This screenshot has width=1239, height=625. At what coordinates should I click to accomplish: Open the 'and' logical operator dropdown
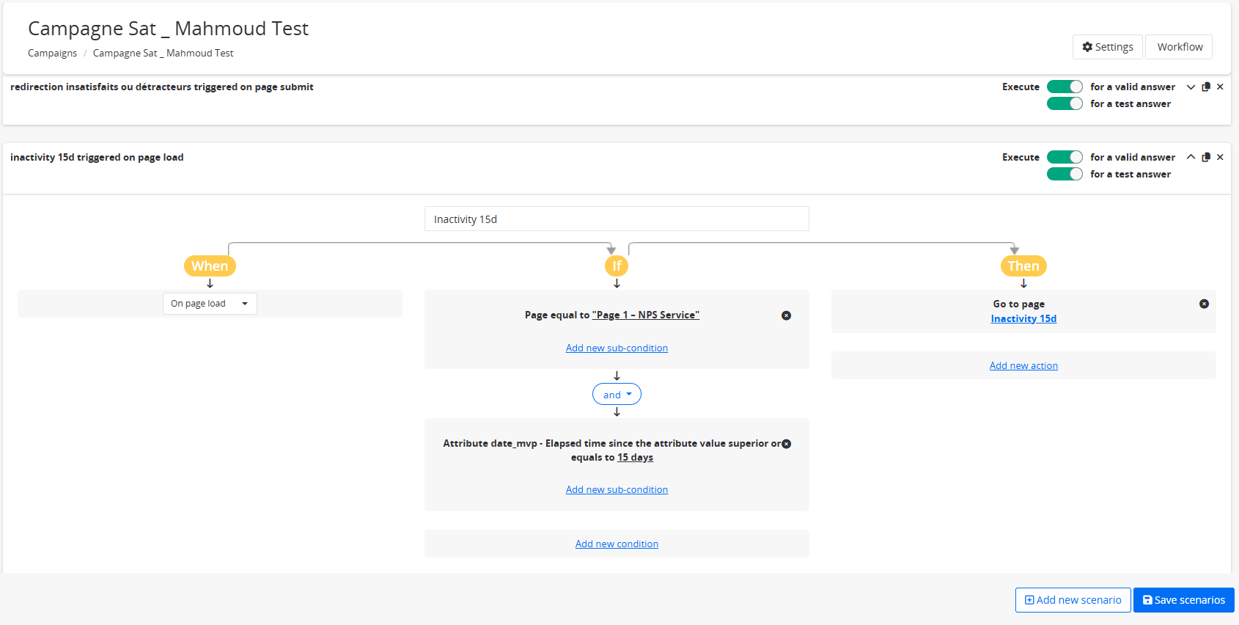pyautogui.click(x=617, y=395)
